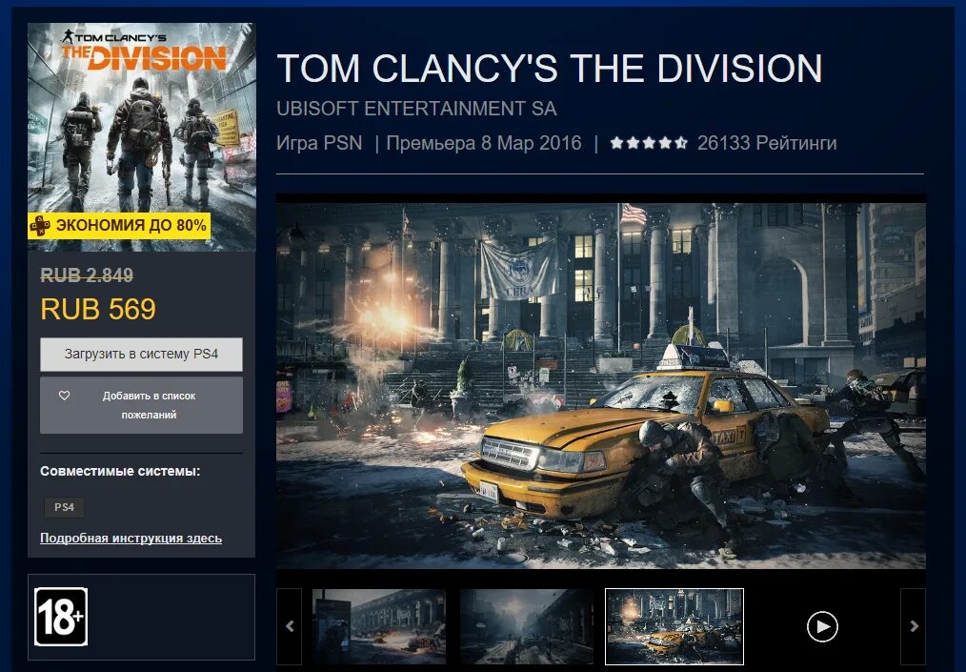The image size is (966, 672).
Task: Click the star rating icons
Action: coord(649,143)
